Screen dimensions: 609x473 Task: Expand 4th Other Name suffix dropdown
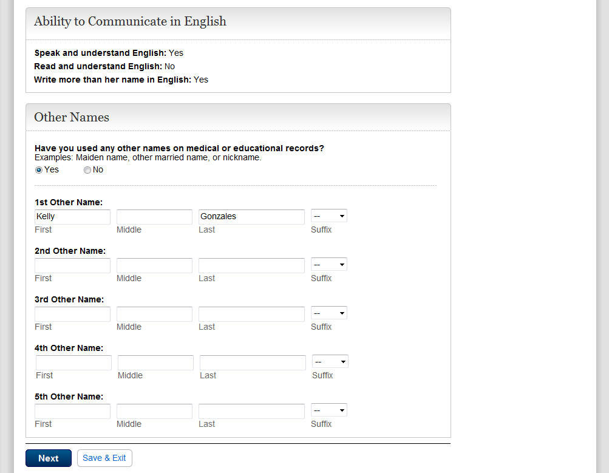[330, 362]
